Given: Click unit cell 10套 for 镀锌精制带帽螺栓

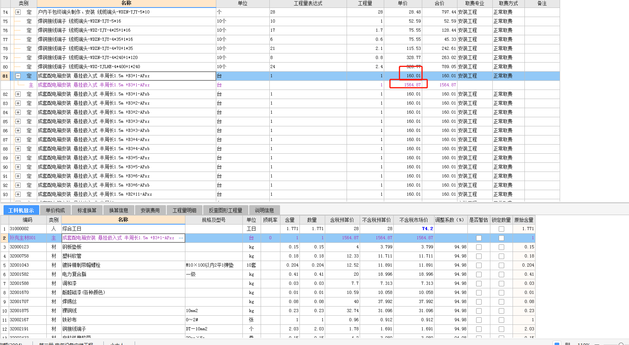Looking at the screenshot, I should [x=252, y=265].
